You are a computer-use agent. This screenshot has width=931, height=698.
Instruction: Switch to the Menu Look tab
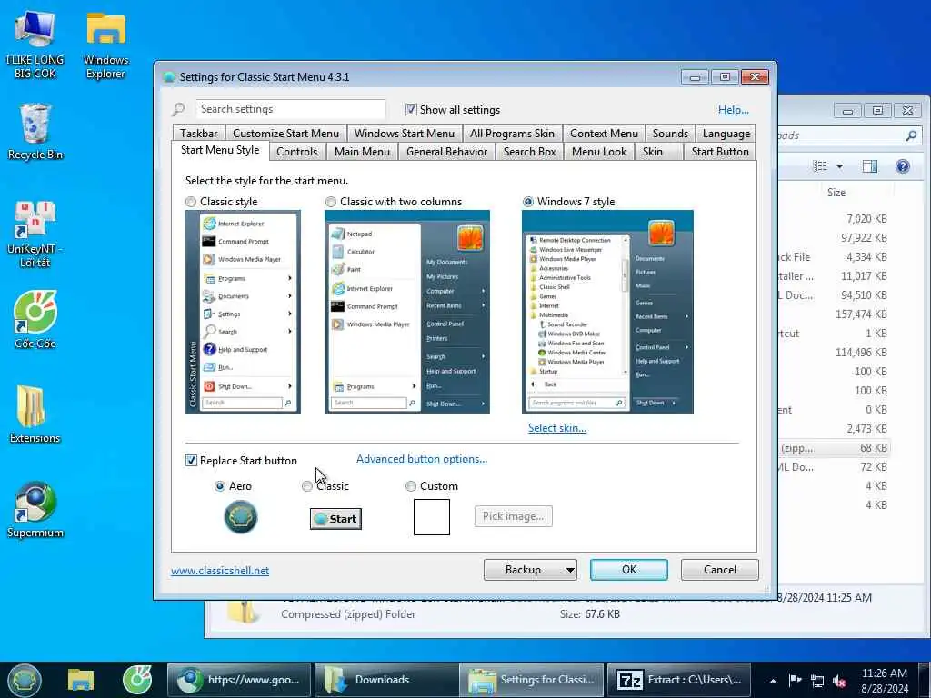pos(599,152)
